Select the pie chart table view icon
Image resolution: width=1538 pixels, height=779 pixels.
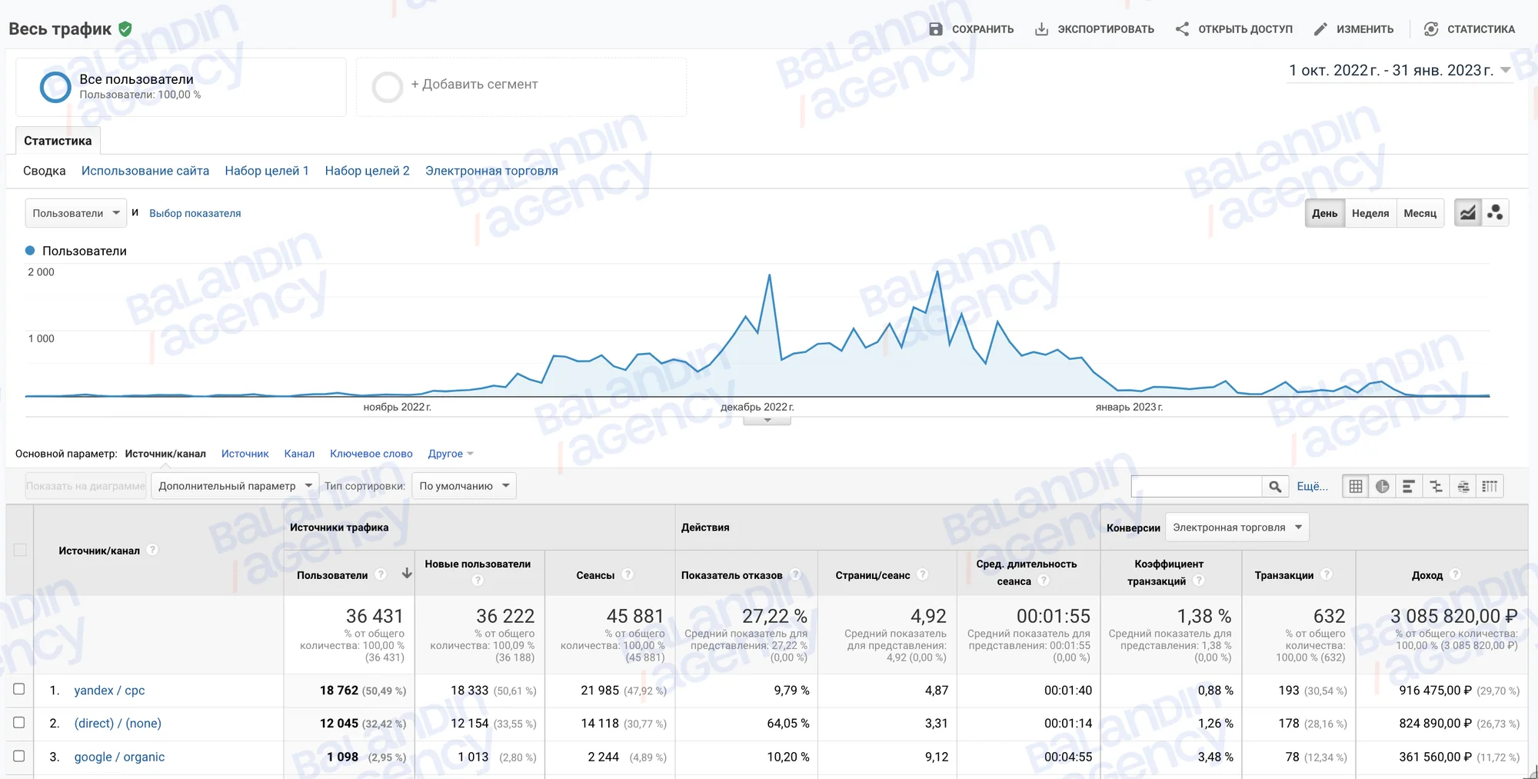tap(1382, 486)
